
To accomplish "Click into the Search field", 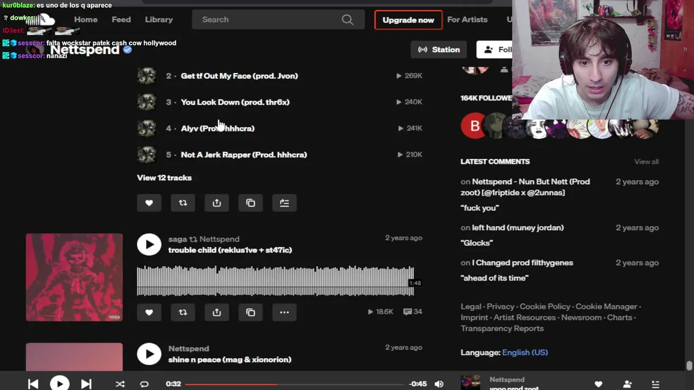I will click(278, 19).
